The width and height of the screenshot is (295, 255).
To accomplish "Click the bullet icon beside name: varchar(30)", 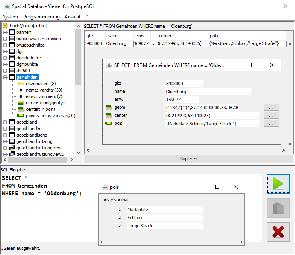I will tap(21, 90).
